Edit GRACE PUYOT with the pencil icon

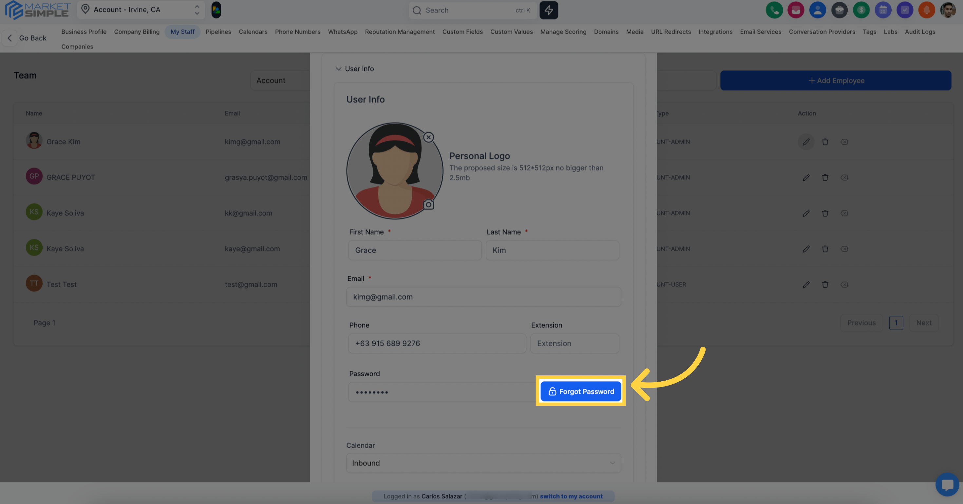pos(806,177)
